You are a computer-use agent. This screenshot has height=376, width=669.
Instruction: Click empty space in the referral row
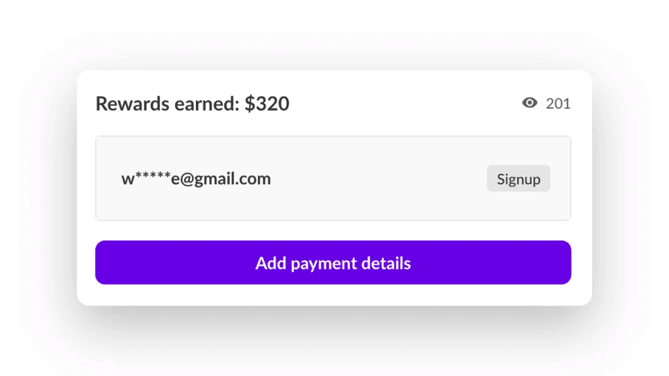(x=379, y=179)
